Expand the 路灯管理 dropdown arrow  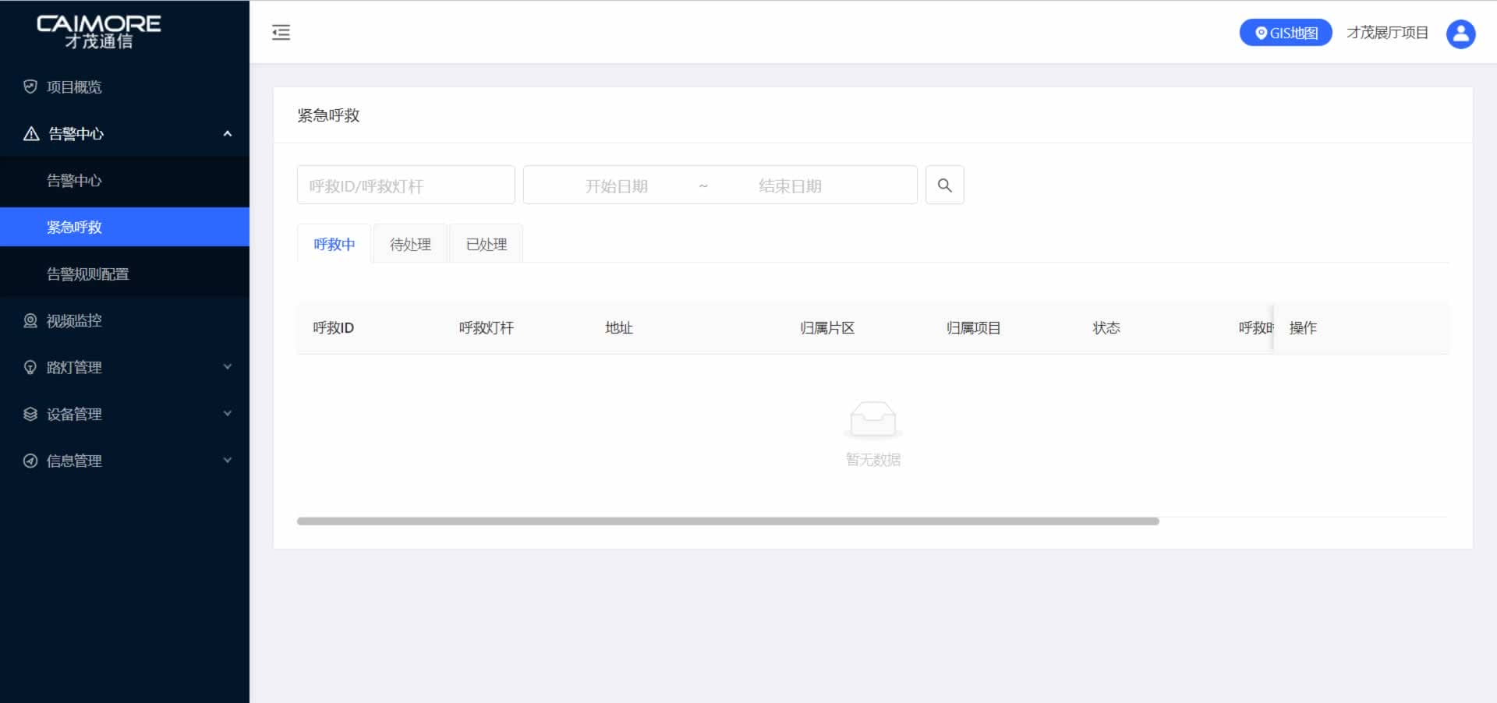(227, 367)
